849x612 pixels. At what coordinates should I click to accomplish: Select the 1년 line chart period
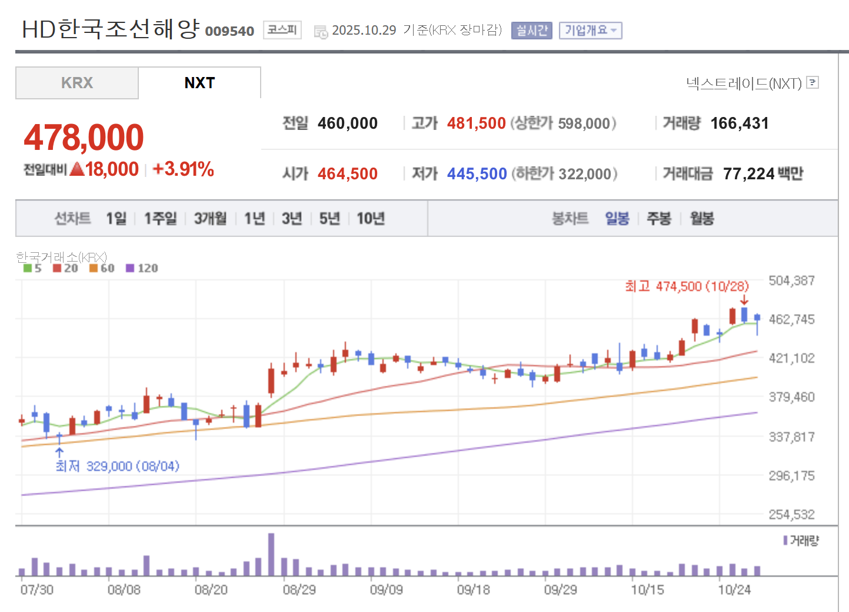(255, 219)
